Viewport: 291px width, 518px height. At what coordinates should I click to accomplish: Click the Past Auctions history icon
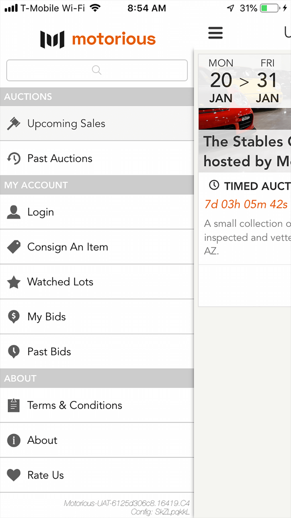(14, 158)
